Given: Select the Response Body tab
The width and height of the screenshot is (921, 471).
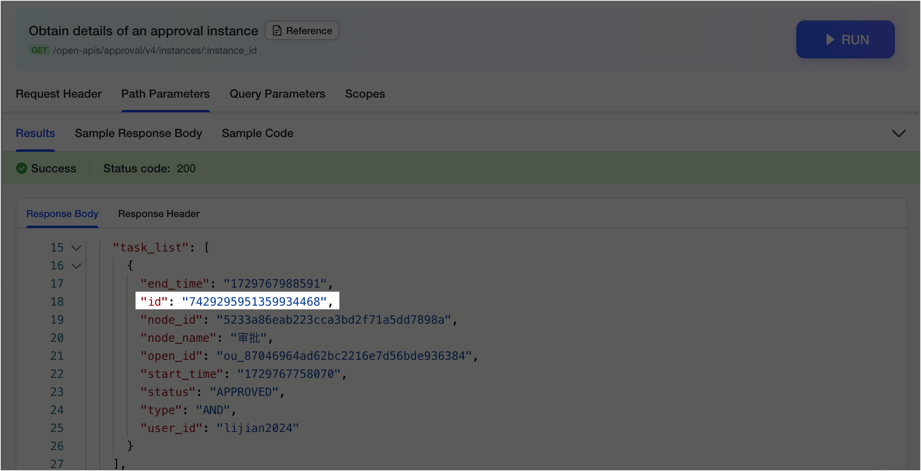Looking at the screenshot, I should pos(62,214).
